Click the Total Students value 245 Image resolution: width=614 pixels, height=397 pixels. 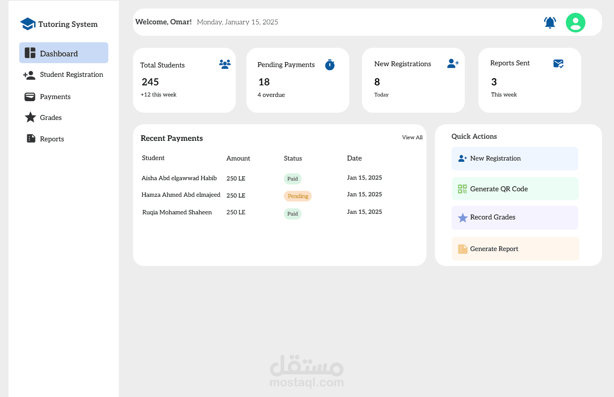(150, 82)
